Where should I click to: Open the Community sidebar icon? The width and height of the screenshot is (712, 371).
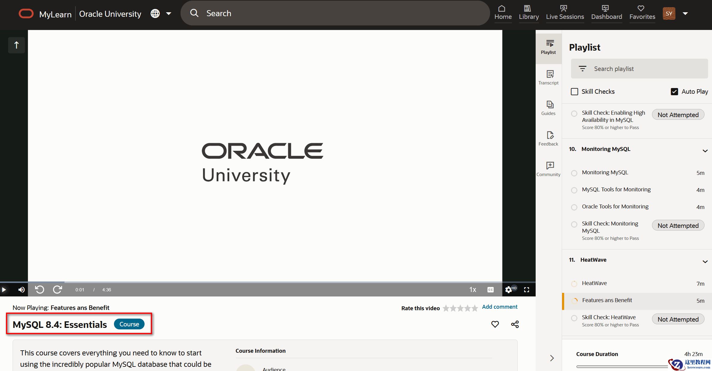coord(549,169)
